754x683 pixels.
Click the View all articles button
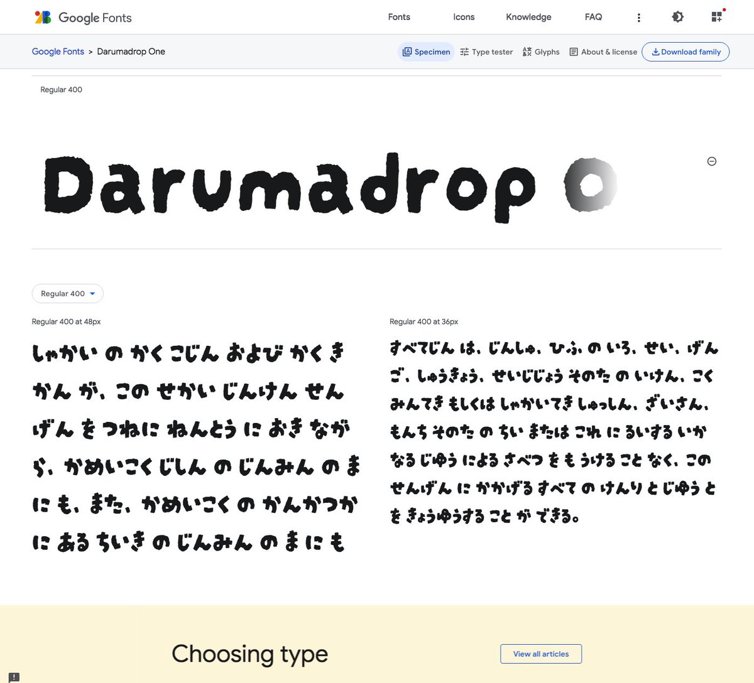click(x=541, y=653)
